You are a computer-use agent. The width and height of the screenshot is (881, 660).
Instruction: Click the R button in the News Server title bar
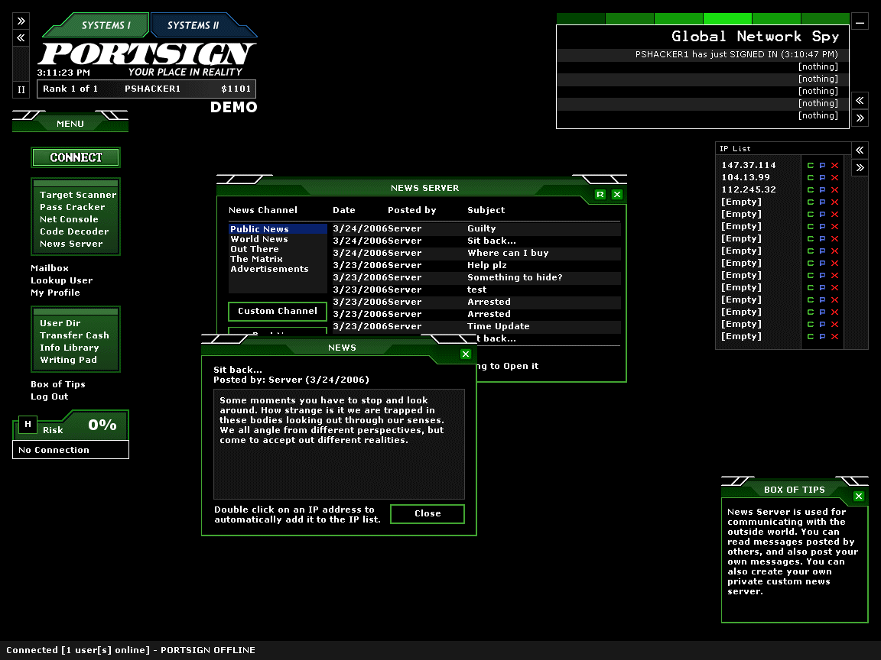[600, 195]
